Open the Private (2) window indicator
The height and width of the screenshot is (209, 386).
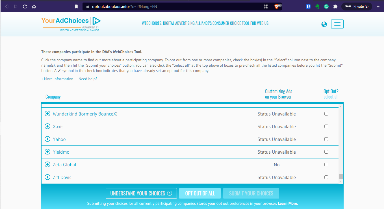[x=357, y=6]
